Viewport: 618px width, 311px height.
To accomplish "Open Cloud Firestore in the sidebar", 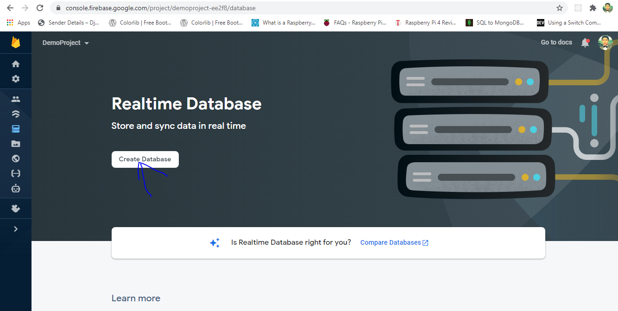I will click(16, 114).
